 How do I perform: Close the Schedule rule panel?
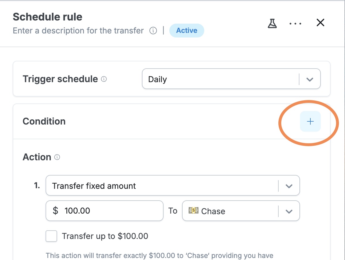(x=320, y=22)
